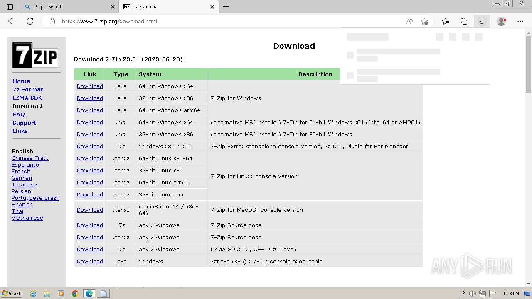Download 7zr.exe console executable
Screen dimensions: 532x299
[x=90, y=261]
